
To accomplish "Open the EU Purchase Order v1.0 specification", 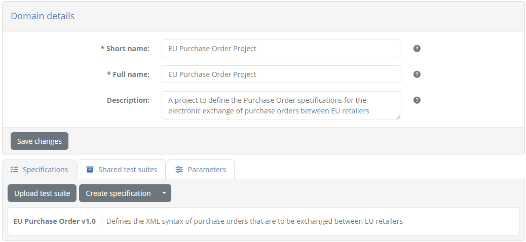I will click(x=54, y=221).
